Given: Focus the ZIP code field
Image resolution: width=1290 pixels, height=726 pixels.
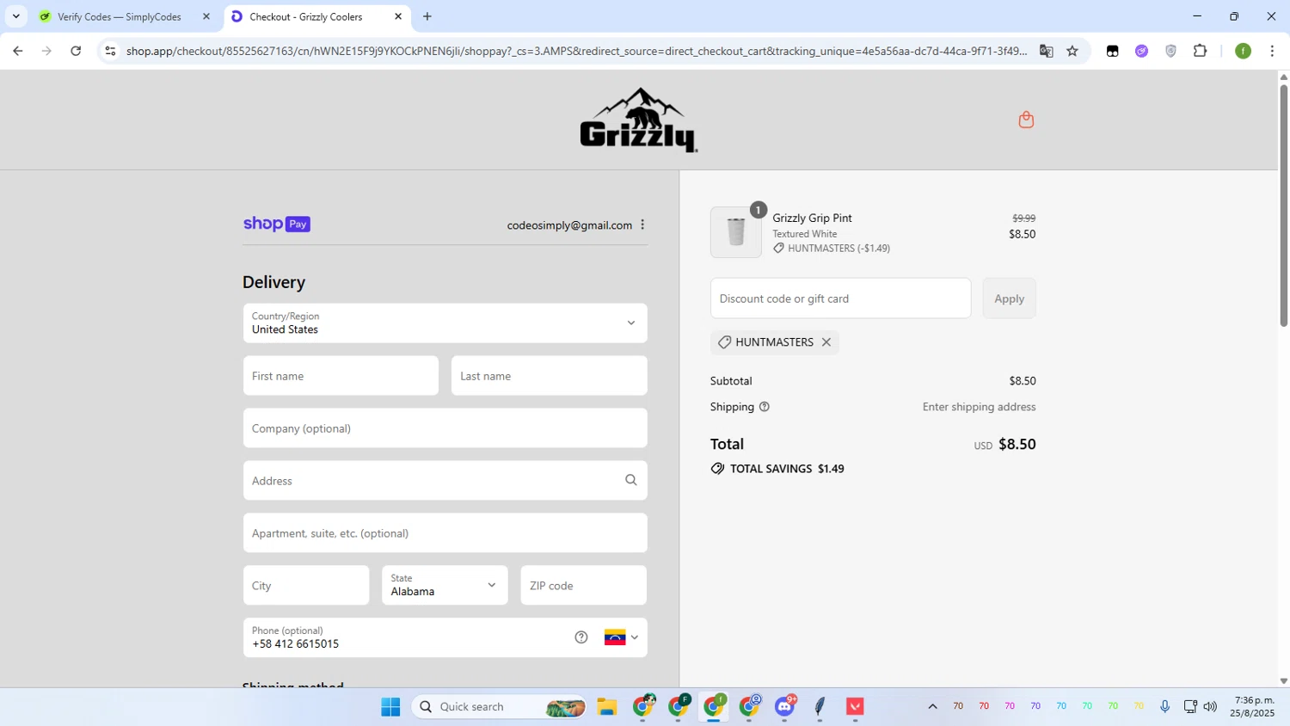Looking at the screenshot, I should tap(583, 585).
